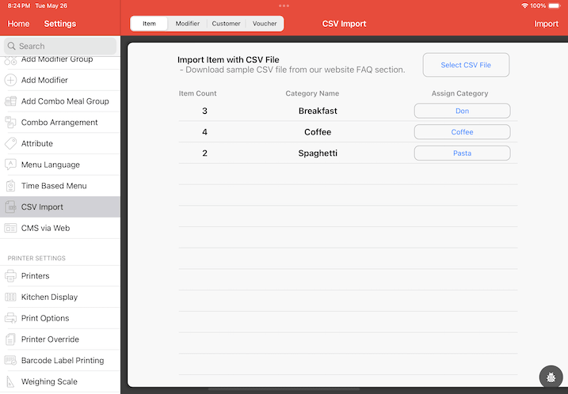Switch to the Modifier tab

(x=187, y=24)
